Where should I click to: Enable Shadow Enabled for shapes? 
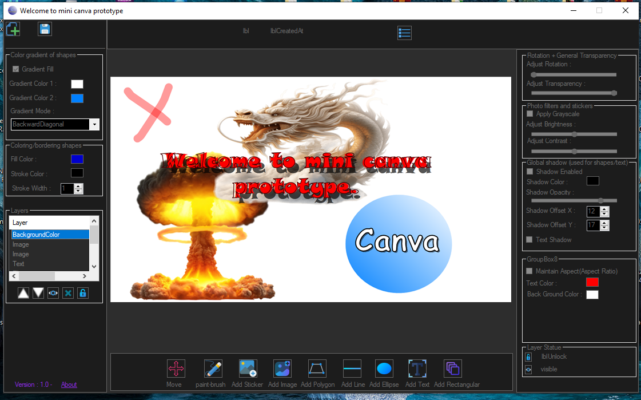[x=530, y=171]
